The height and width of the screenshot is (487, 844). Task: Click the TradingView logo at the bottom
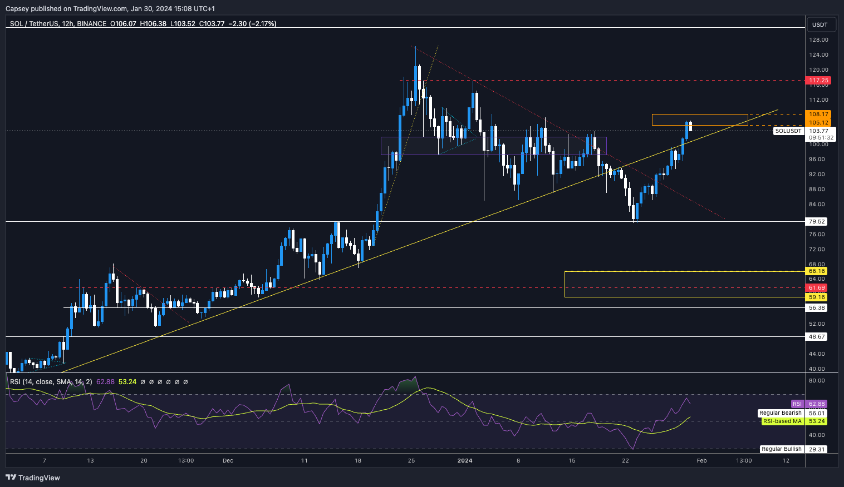[x=33, y=478]
